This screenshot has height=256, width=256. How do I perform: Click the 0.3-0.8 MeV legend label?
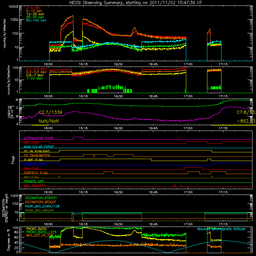(x=36, y=72)
